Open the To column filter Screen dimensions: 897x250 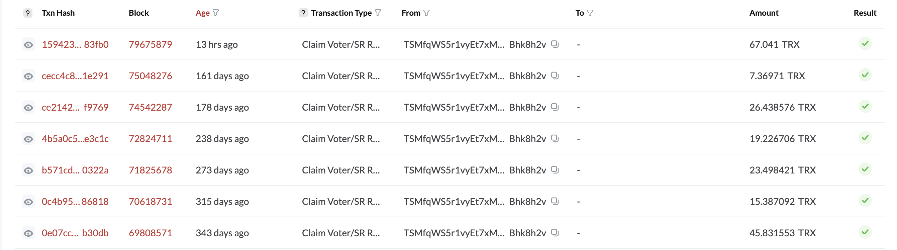[x=590, y=13]
